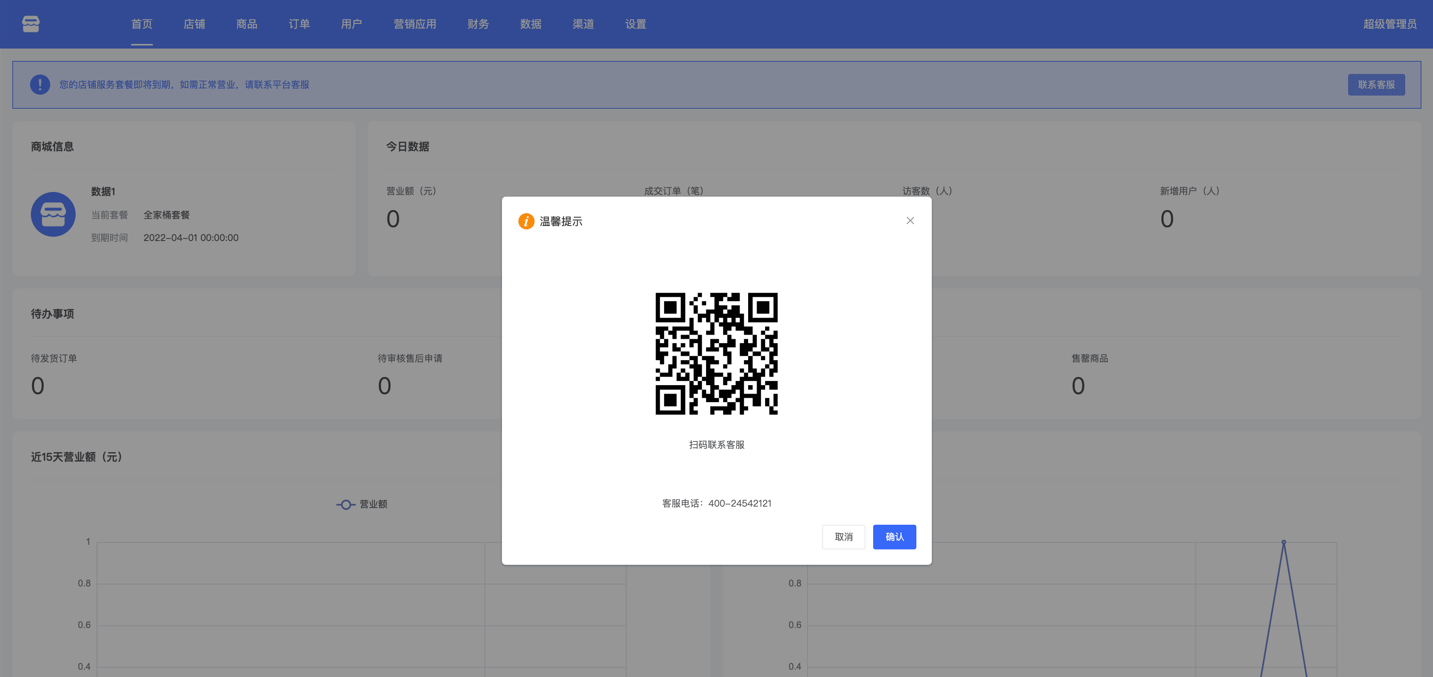This screenshot has height=677, width=1433.
Task: Click the 超级管理员 account label
Action: click(x=1390, y=24)
